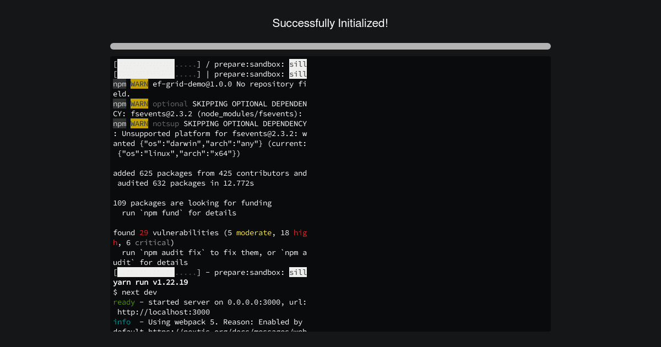
Task: Click the cyan 'info' status label
Action: pos(122,322)
